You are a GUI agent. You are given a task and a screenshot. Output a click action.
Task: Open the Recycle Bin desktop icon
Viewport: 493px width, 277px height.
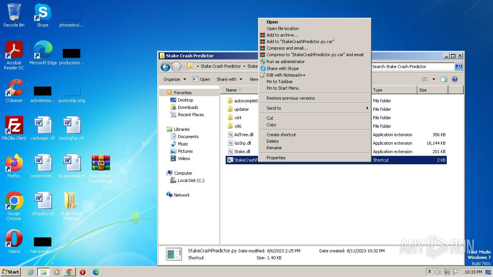coord(14,15)
